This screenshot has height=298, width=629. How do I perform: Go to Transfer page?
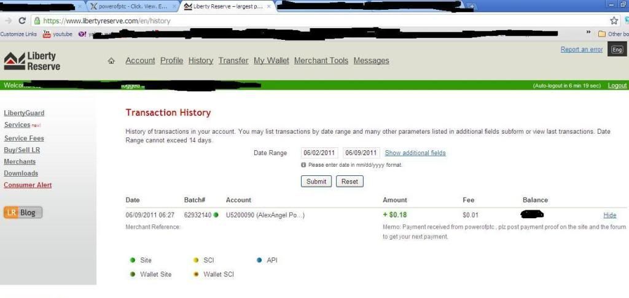[233, 61]
